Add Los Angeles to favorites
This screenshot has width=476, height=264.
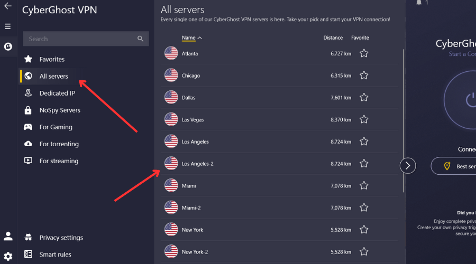(x=364, y=142)
